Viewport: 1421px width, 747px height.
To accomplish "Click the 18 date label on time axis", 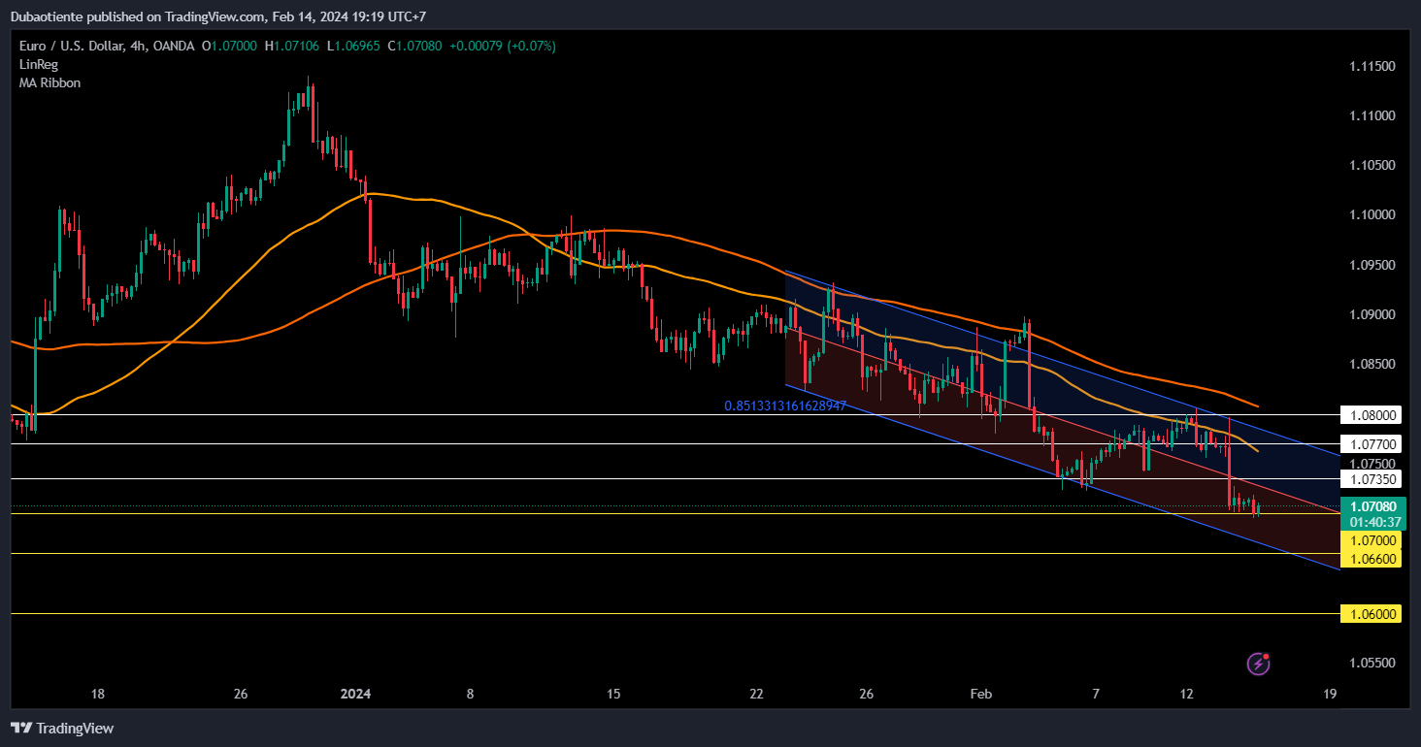I will pyautogui.click(x=97, y=694).
